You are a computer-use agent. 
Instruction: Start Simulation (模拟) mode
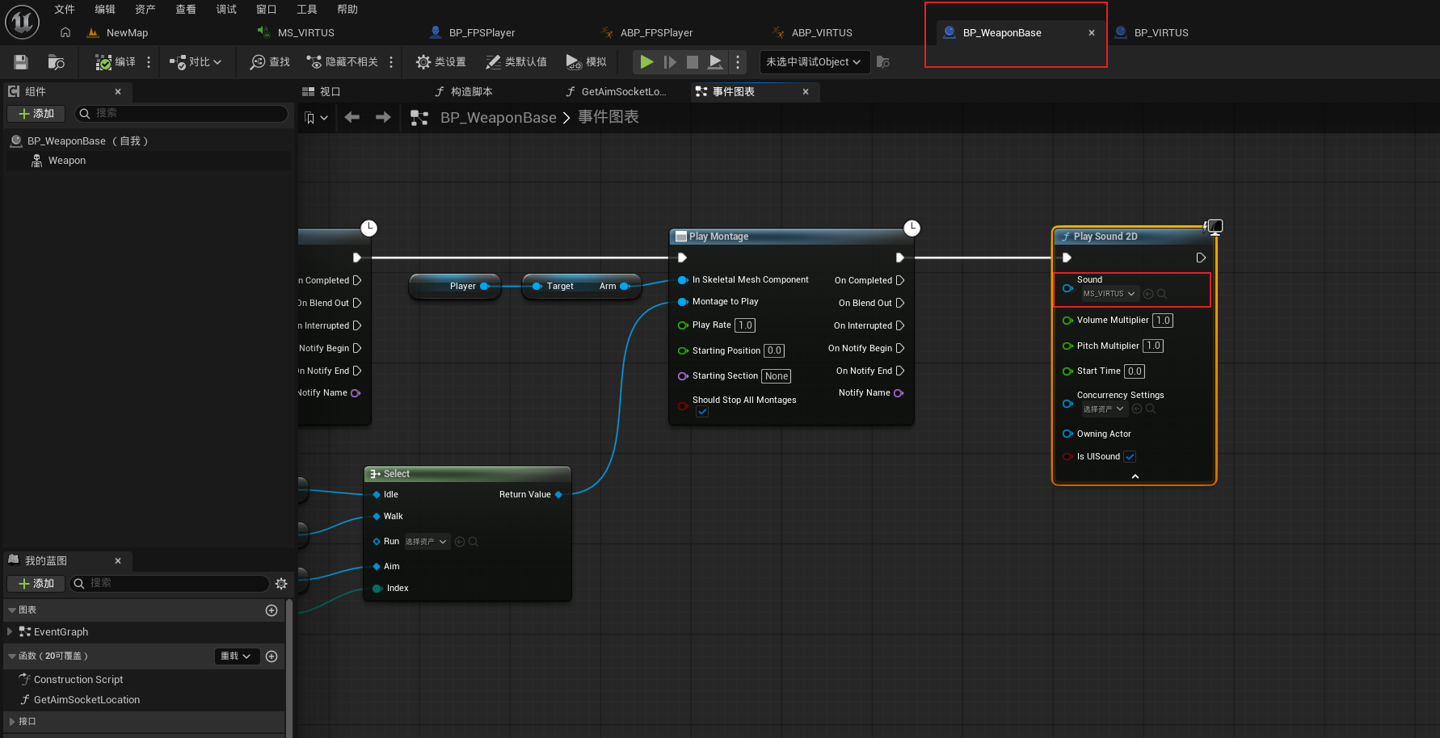pos(587,62)
